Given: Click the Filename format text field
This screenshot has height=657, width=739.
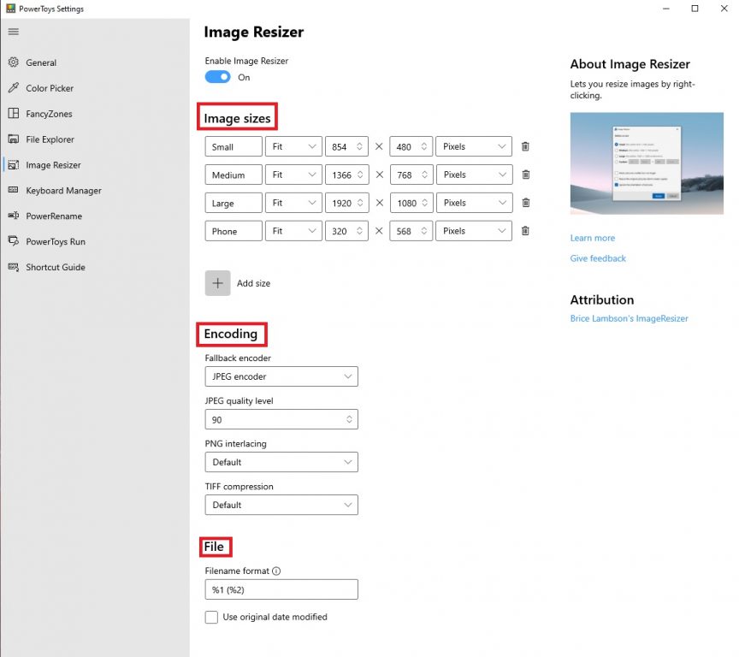Looking at the screenshot, I should (281, 589).
